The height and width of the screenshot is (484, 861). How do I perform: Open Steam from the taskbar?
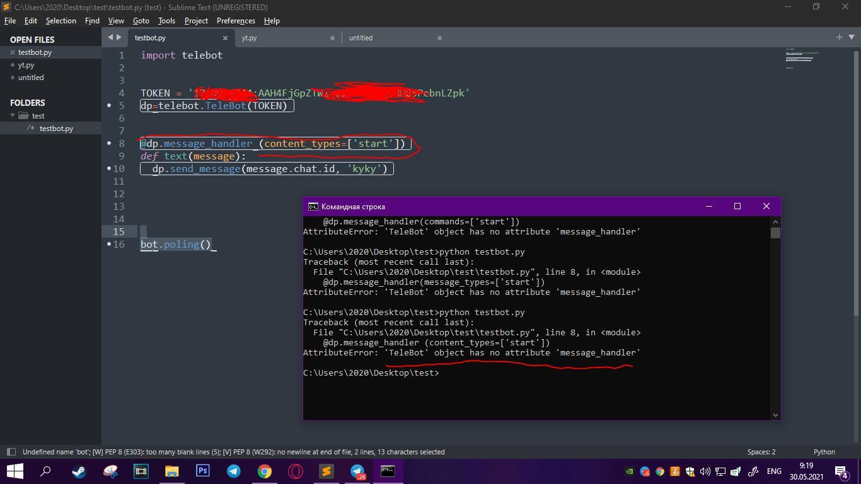79,471
